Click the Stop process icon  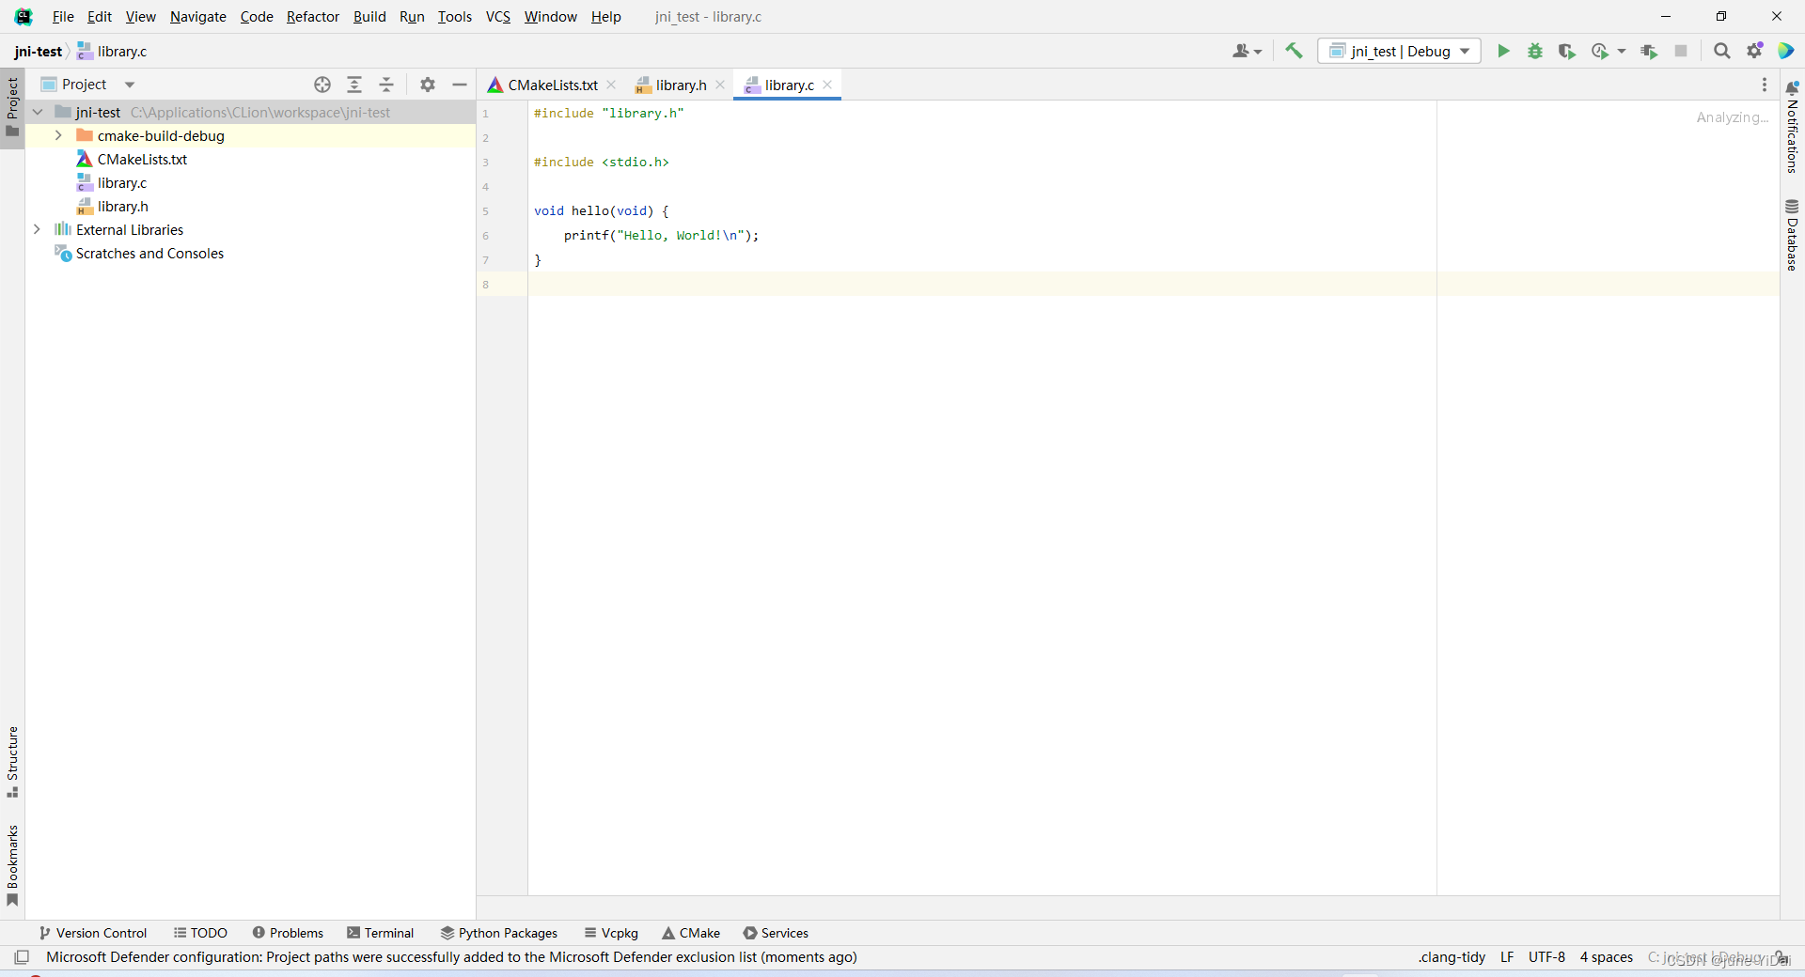pyautogui.click(x=1681, y=51)
